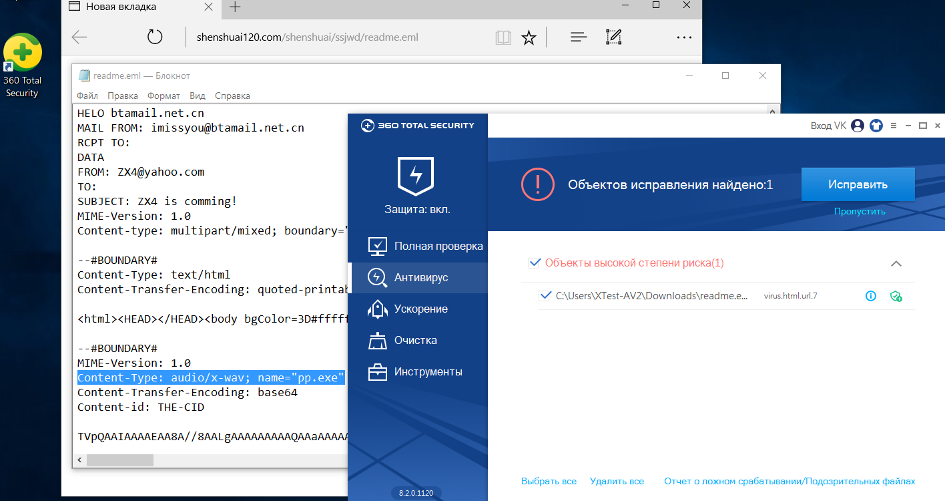Viewport: 945px width, 501px height.
Task: Open the Очистка section
Action: (418, 340)
